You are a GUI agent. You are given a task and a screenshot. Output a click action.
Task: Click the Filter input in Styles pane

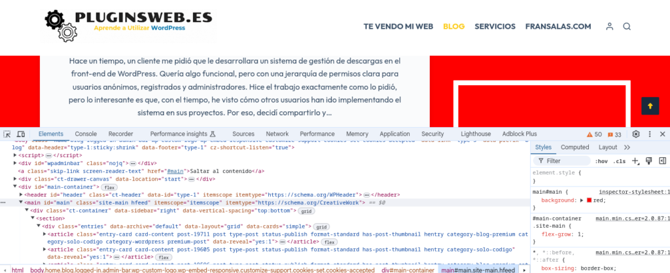[562, 161]
